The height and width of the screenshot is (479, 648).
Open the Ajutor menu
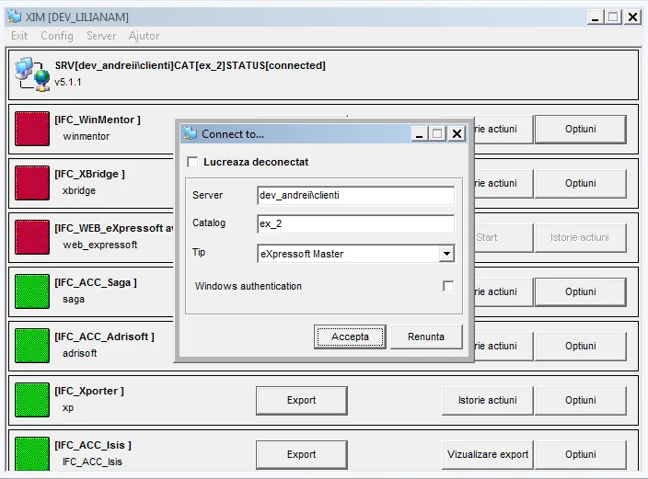coord(144,36)
